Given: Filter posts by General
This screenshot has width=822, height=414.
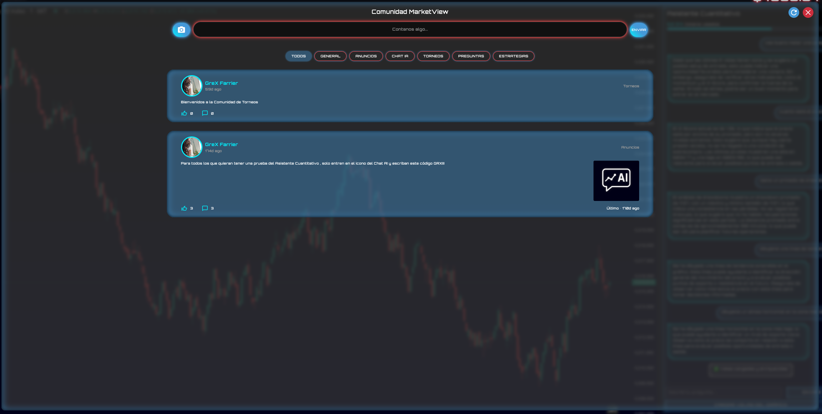Looking at the screenshot, I should tap(330, 56).
